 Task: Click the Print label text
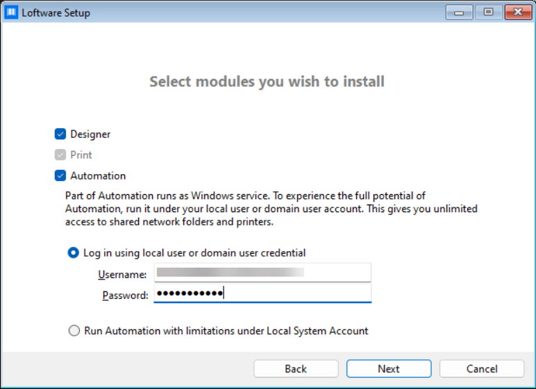coord(81,155)
